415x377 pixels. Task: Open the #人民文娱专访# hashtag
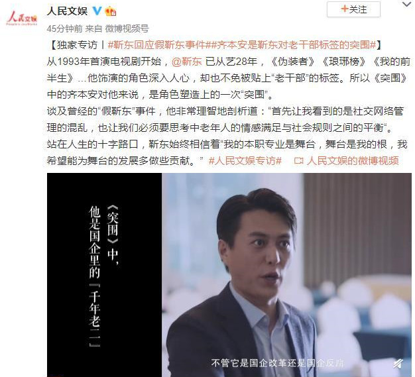pos(245,160)
